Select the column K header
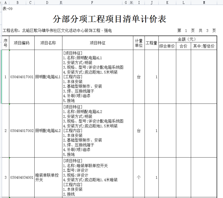223x198 pixels. [x=167, y=3]
